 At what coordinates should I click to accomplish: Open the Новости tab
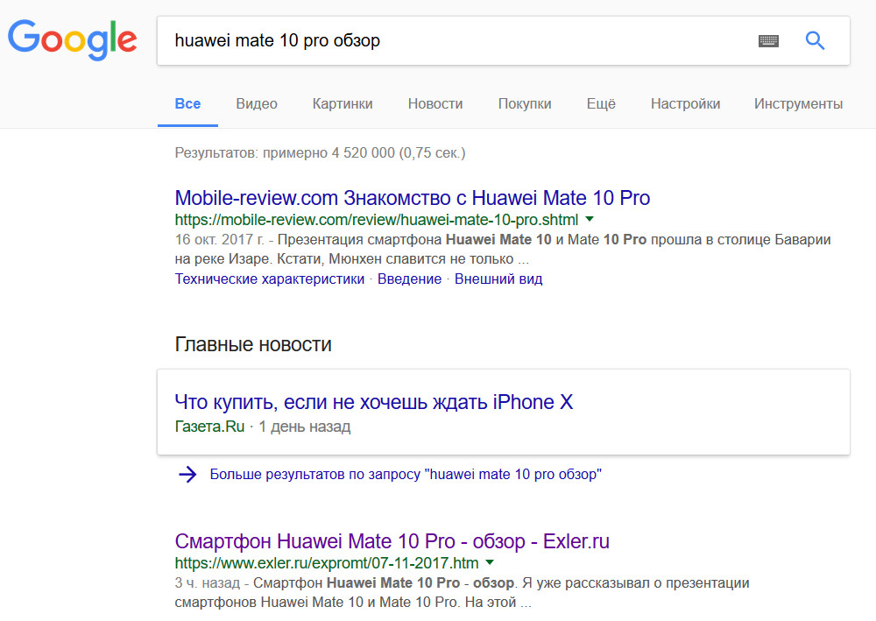[x=435, y=103]
